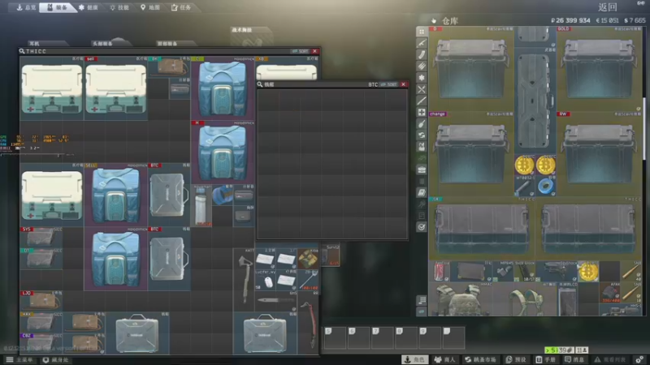Open the 商人 traders screen
This screenshot has width=650, height=365.
[x=444, y=359]
